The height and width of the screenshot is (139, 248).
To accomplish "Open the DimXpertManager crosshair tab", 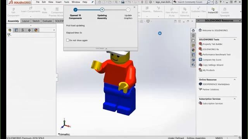I will coord(29,30).
